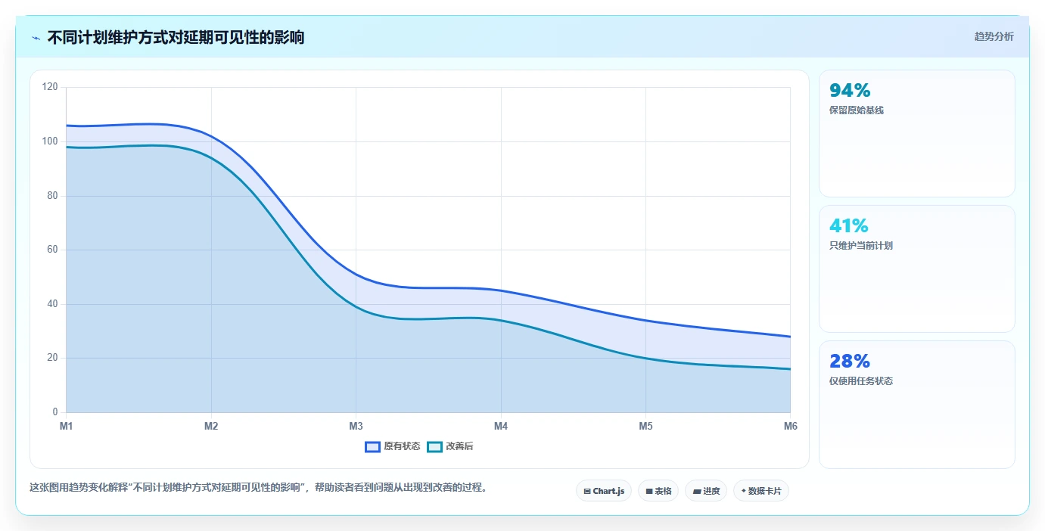The image size is (1045, 531).
Task: Click the 保留原始基线 label
Action: tap(857, 110)
